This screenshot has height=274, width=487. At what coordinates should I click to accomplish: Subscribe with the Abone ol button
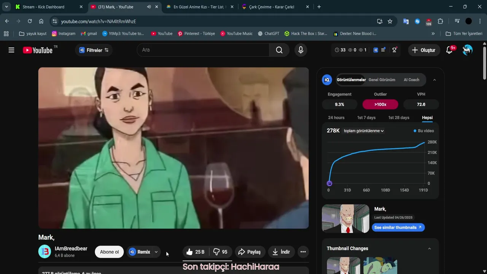109,252
